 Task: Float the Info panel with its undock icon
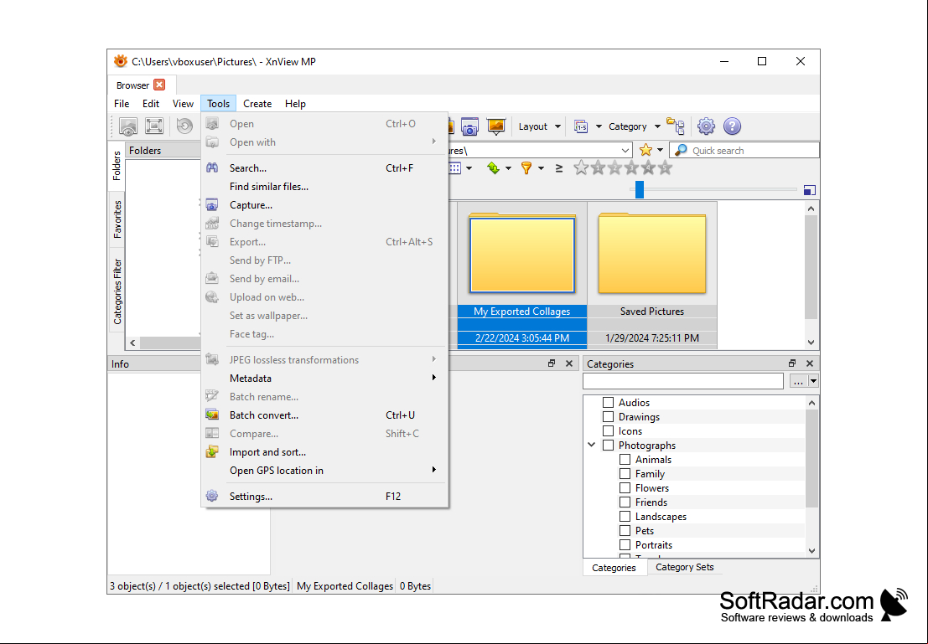pyautogui.click(x=552, y=363)
